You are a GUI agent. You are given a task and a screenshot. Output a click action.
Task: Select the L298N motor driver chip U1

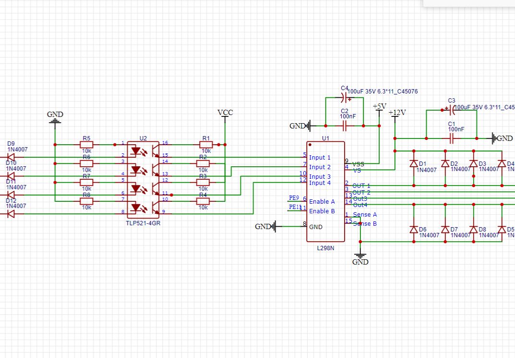point(325,192)
